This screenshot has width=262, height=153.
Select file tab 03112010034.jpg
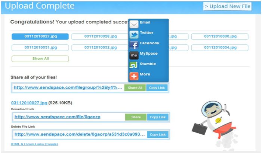click(x=220, y=48)
